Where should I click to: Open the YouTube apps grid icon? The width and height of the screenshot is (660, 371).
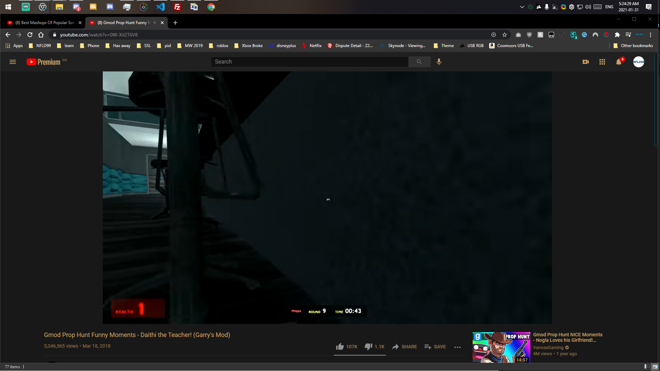pos(602,62)
